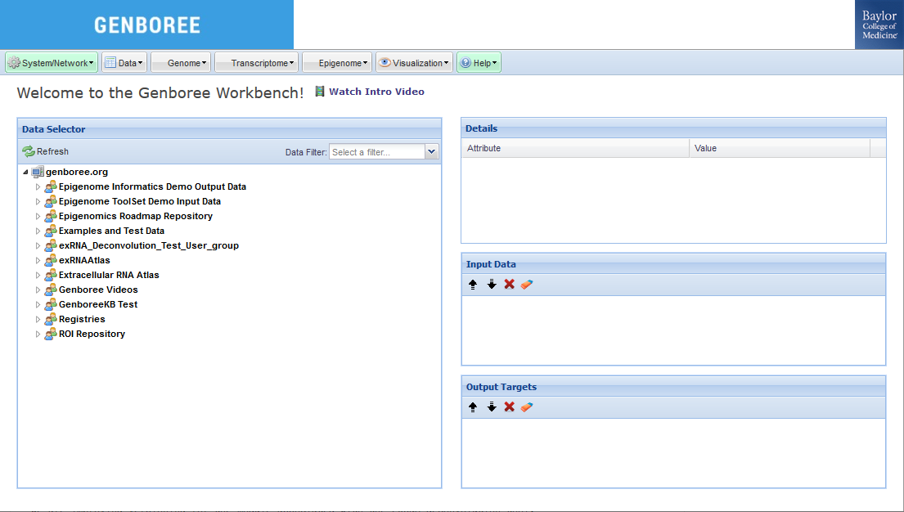
Task: Click red X remove icon in Input Data
Action: click(x=509, y=285)
